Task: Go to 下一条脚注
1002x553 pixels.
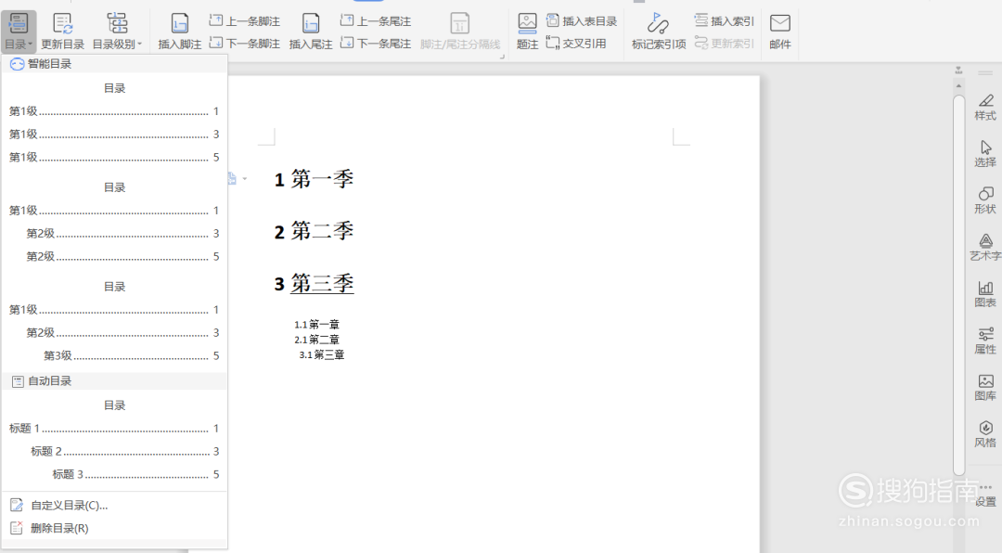Action: click(245, 44)
